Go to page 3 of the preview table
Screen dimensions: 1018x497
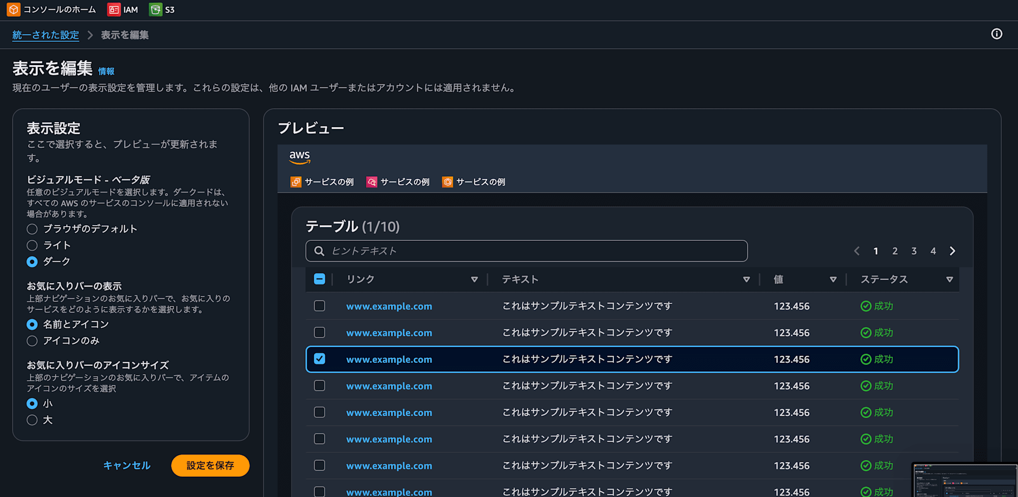click(914, 251)
